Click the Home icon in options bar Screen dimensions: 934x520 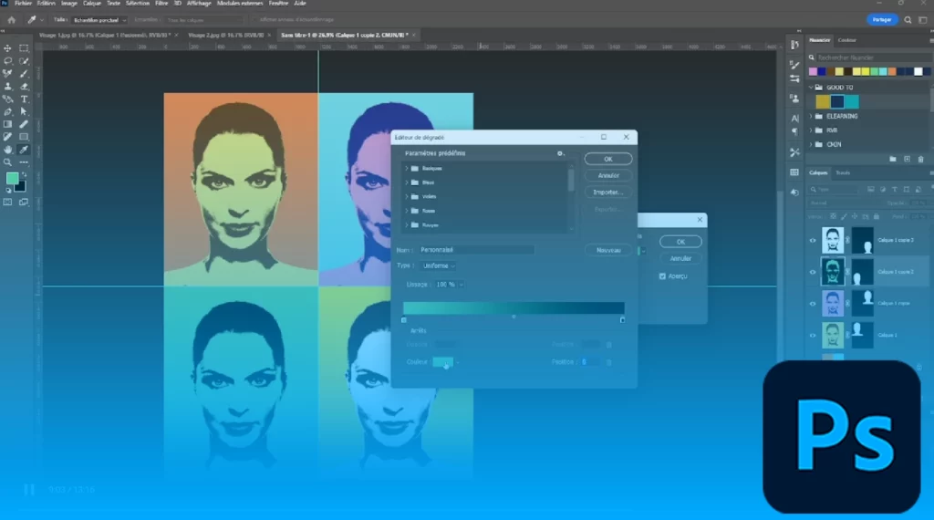coord(11,20)
